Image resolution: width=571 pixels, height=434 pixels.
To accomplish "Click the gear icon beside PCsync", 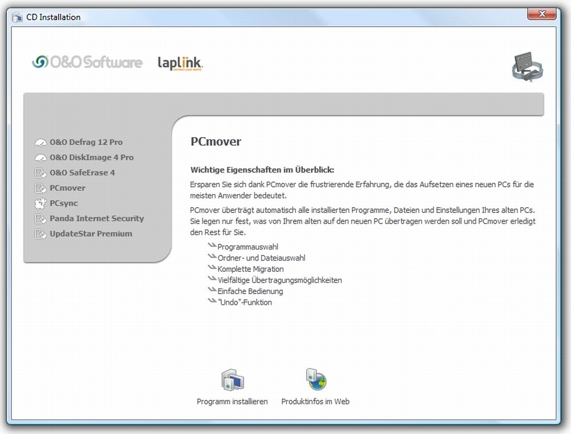I will [41, 203].
